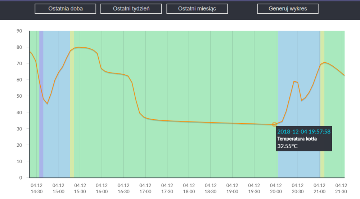Click the curve's peak near 70 after 21:00
Viewport: 360px width, 199px height.
(324, 62)
